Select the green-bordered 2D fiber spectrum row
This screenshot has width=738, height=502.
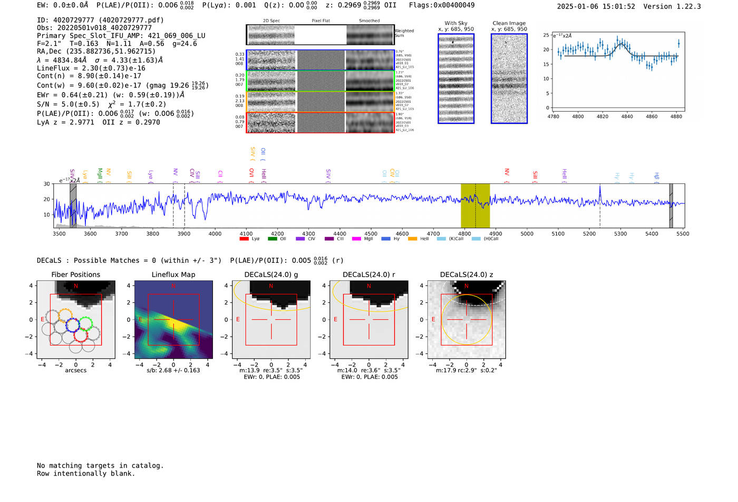[x=320, y=81]
